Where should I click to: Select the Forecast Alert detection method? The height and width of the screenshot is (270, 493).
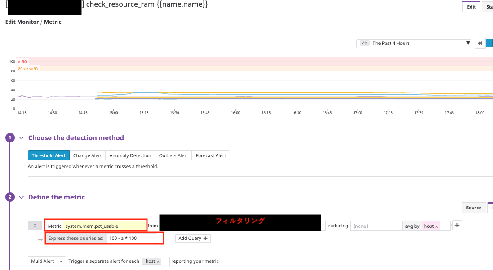(211, 155)
